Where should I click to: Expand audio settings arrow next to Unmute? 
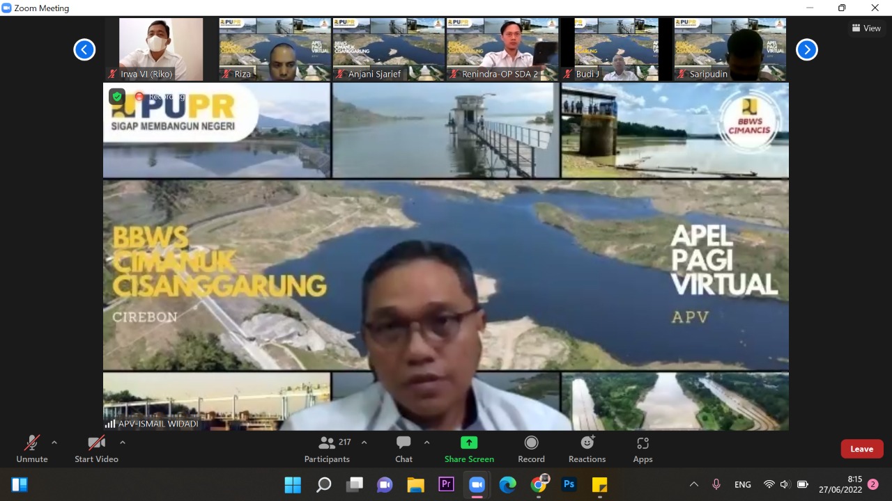pyautogui.click(x=54, y=443)
